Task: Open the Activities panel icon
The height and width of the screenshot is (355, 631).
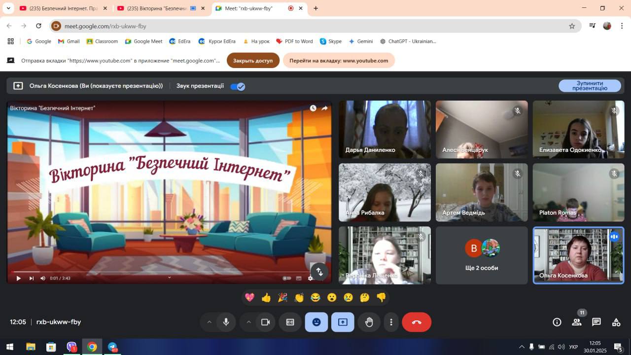Action: (616, 322)
